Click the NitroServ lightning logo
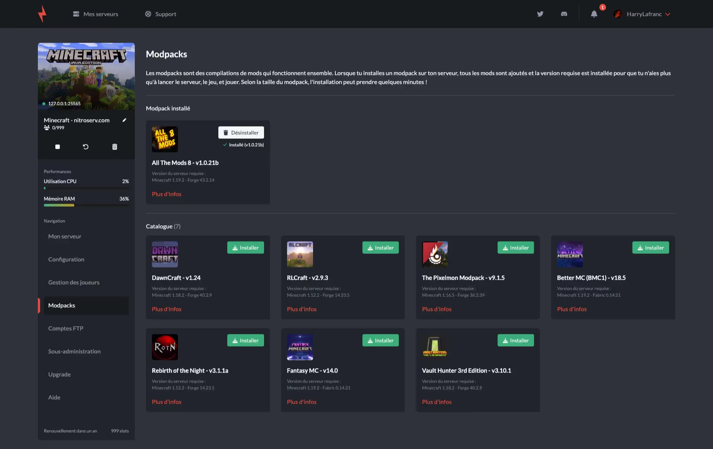 pos(42,14)
